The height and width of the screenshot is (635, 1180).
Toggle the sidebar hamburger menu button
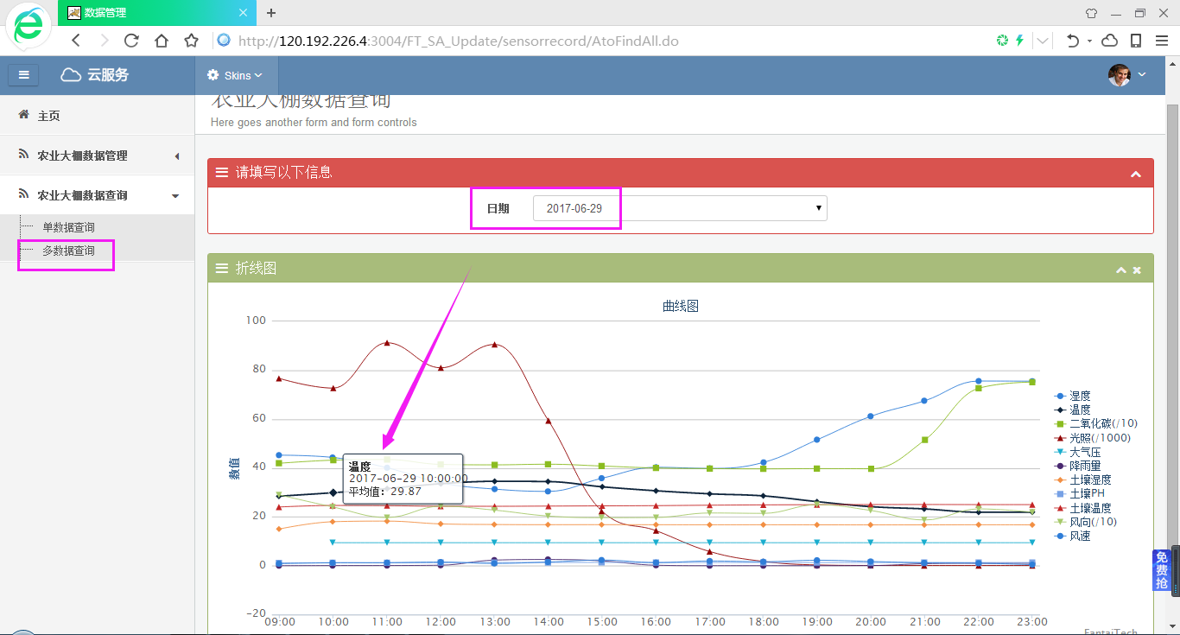(23, 75)
